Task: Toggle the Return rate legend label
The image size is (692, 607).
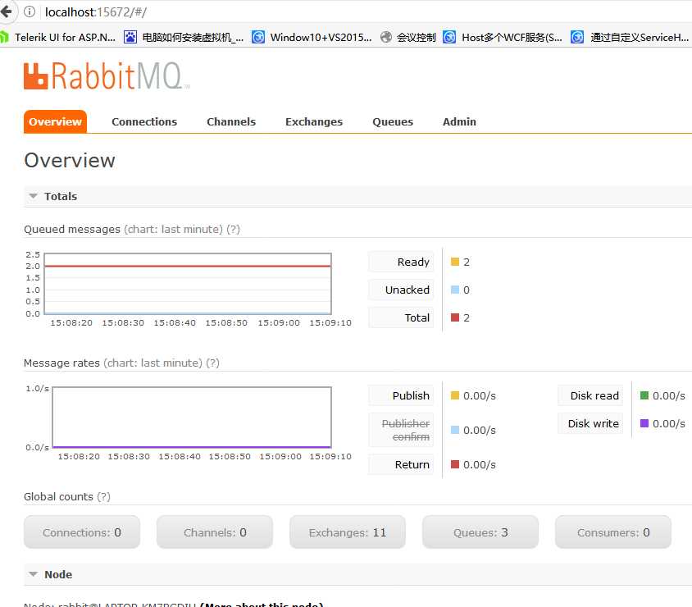Action: tap(401, 464)
